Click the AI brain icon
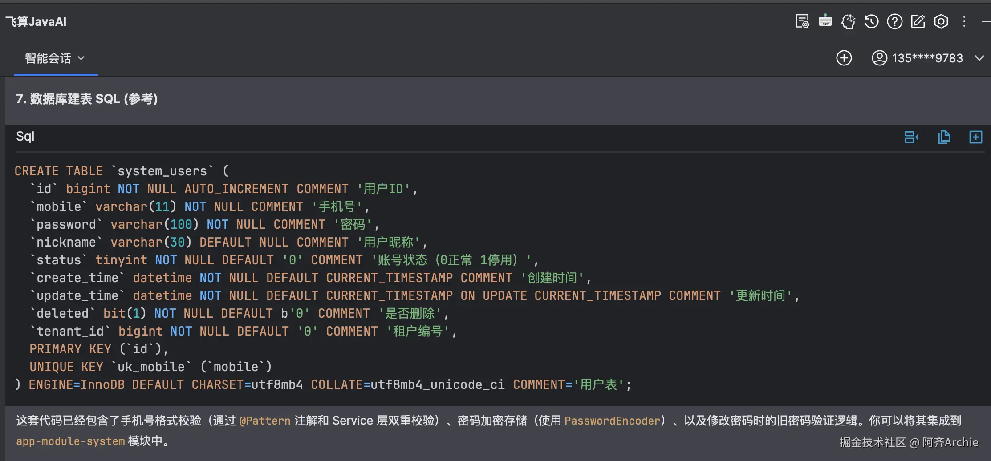The width and height of the screenshot is (991, 461). tap(848, 21)
